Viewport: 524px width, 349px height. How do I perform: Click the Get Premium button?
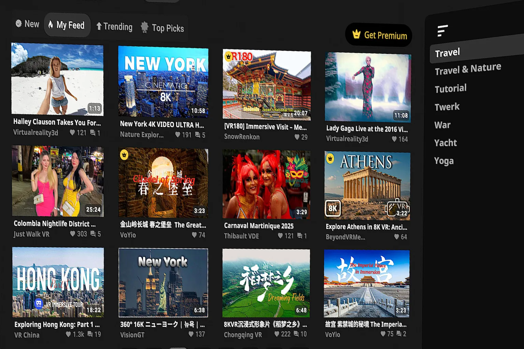point(379,35)
